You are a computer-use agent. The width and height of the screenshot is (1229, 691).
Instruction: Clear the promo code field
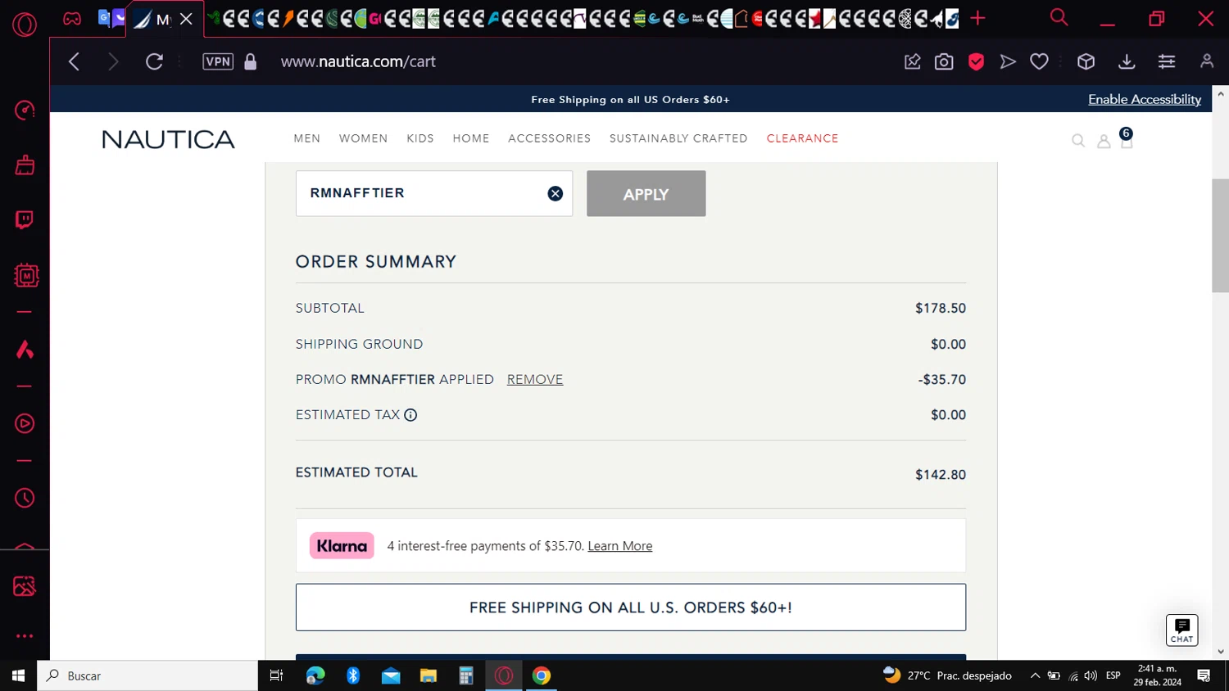coord(556,193)
